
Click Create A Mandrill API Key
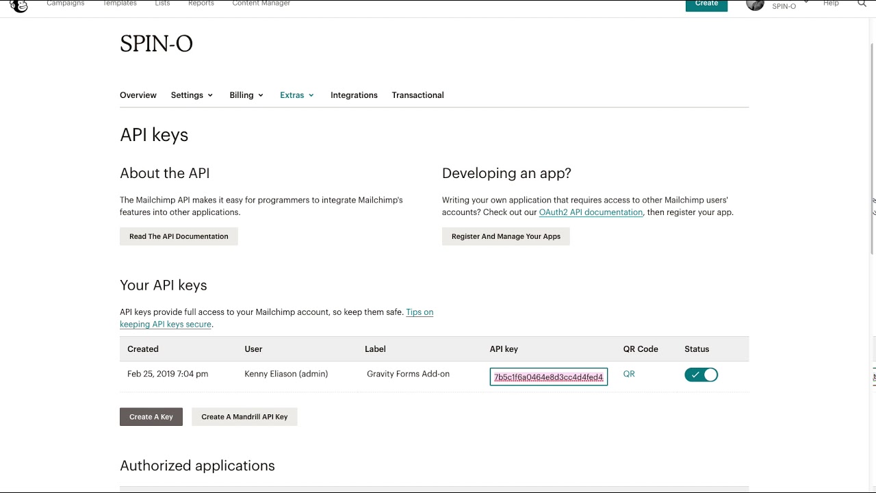pyautogui.click(x=244, y=416)
